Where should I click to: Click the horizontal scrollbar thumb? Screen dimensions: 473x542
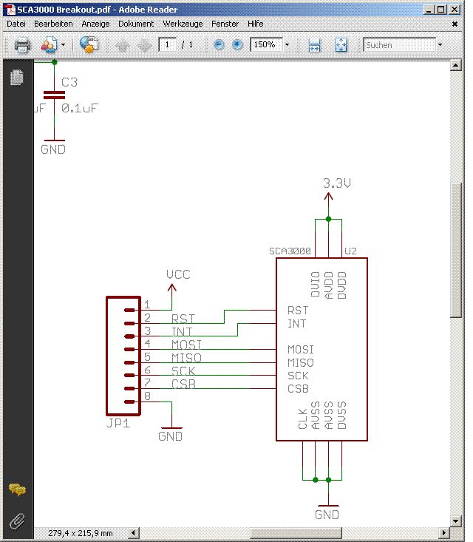pos(296,532)
